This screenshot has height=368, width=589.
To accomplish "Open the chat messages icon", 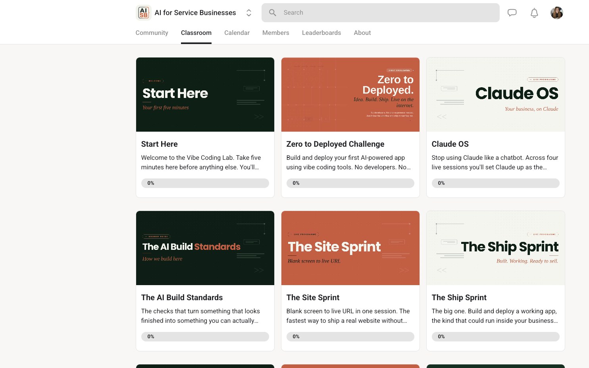I will (x=512, y=13).
